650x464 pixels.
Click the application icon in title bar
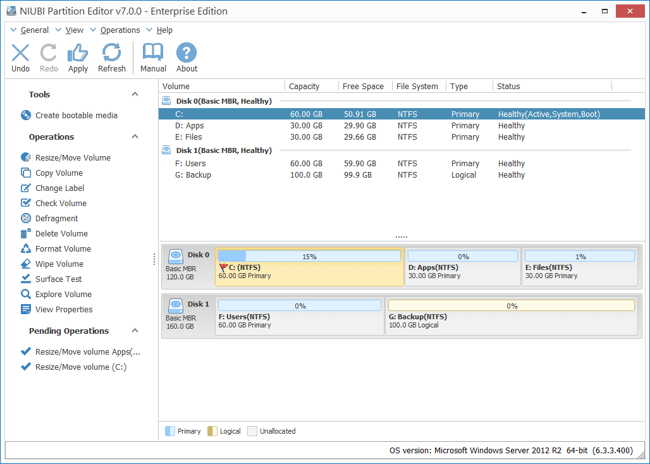click(x=11, y=11)
